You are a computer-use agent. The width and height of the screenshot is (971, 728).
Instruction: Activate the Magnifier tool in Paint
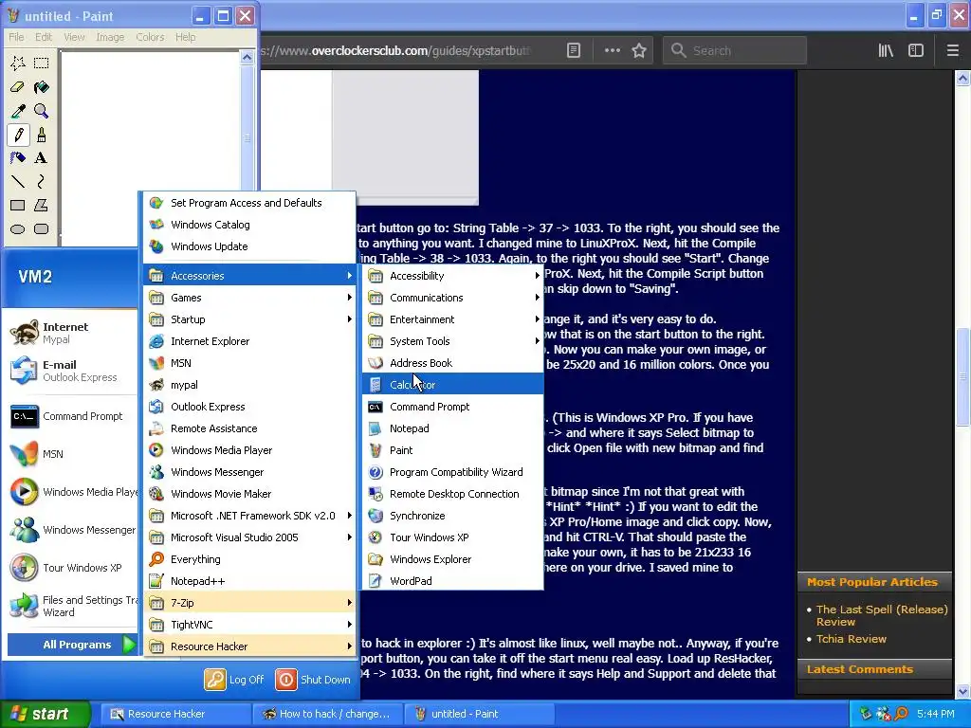point(42,111)
